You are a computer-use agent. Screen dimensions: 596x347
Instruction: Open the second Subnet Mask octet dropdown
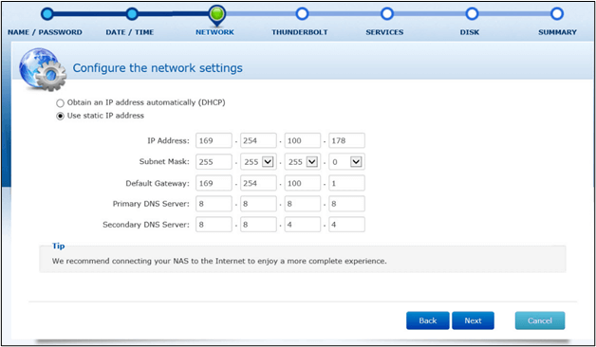tap(268, 162)
